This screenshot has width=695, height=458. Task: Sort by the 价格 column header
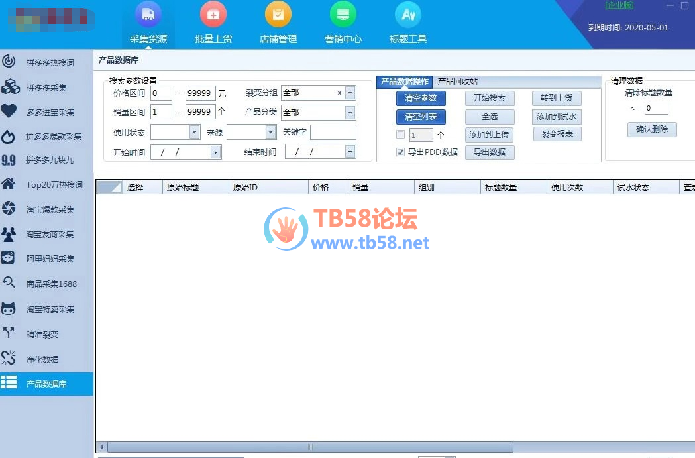[328, 187]
